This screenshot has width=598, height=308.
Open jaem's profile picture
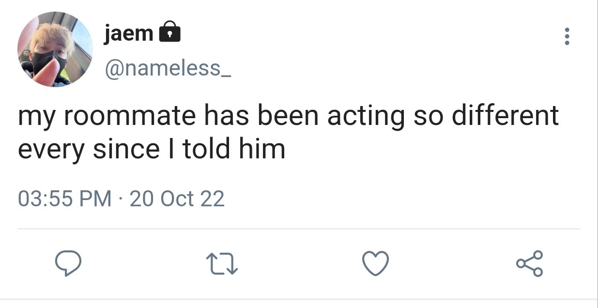[x=55, y=49]
